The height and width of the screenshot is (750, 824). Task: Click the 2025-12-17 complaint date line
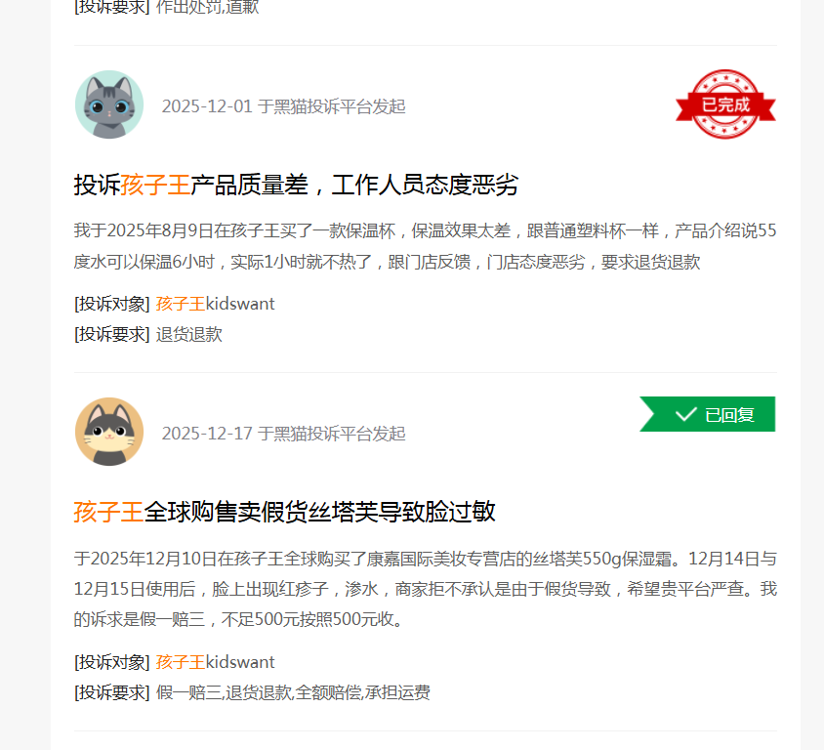pos(283,434)
